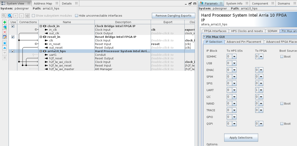Collapse the arria10_hps tree node
Screen dimensions: 297x146
coord(41,51)
